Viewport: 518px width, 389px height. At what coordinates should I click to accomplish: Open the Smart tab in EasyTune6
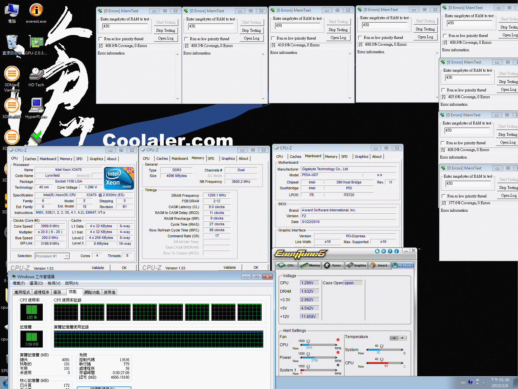(x=379, y=265)
